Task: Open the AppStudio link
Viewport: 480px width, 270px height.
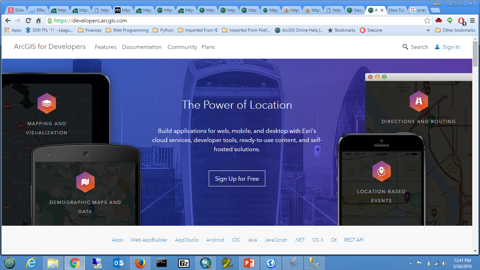Action: (187, 240)
